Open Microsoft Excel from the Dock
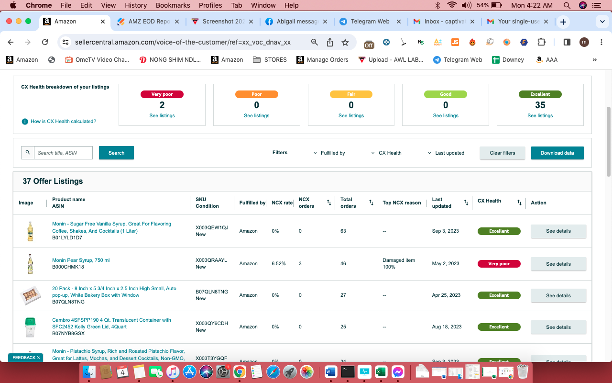 [x=381, y=372]
